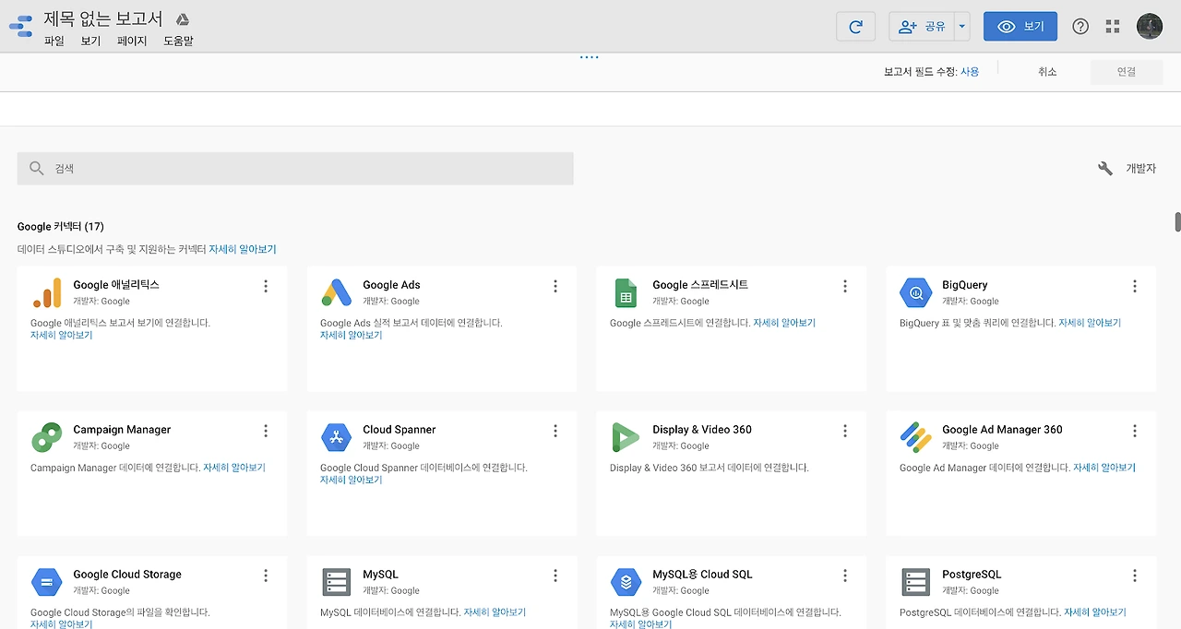The height and width of the screenshot is (629, 1181).
Task: Select the PostgreSQL connector icon
Action: [916, 582]
